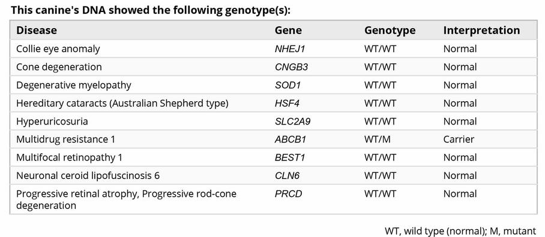Select Hereditary cataracts (Australian Shepherd type)
This screenshot has width=545, height=237.
pyautogui.click(x=122, y=104)
